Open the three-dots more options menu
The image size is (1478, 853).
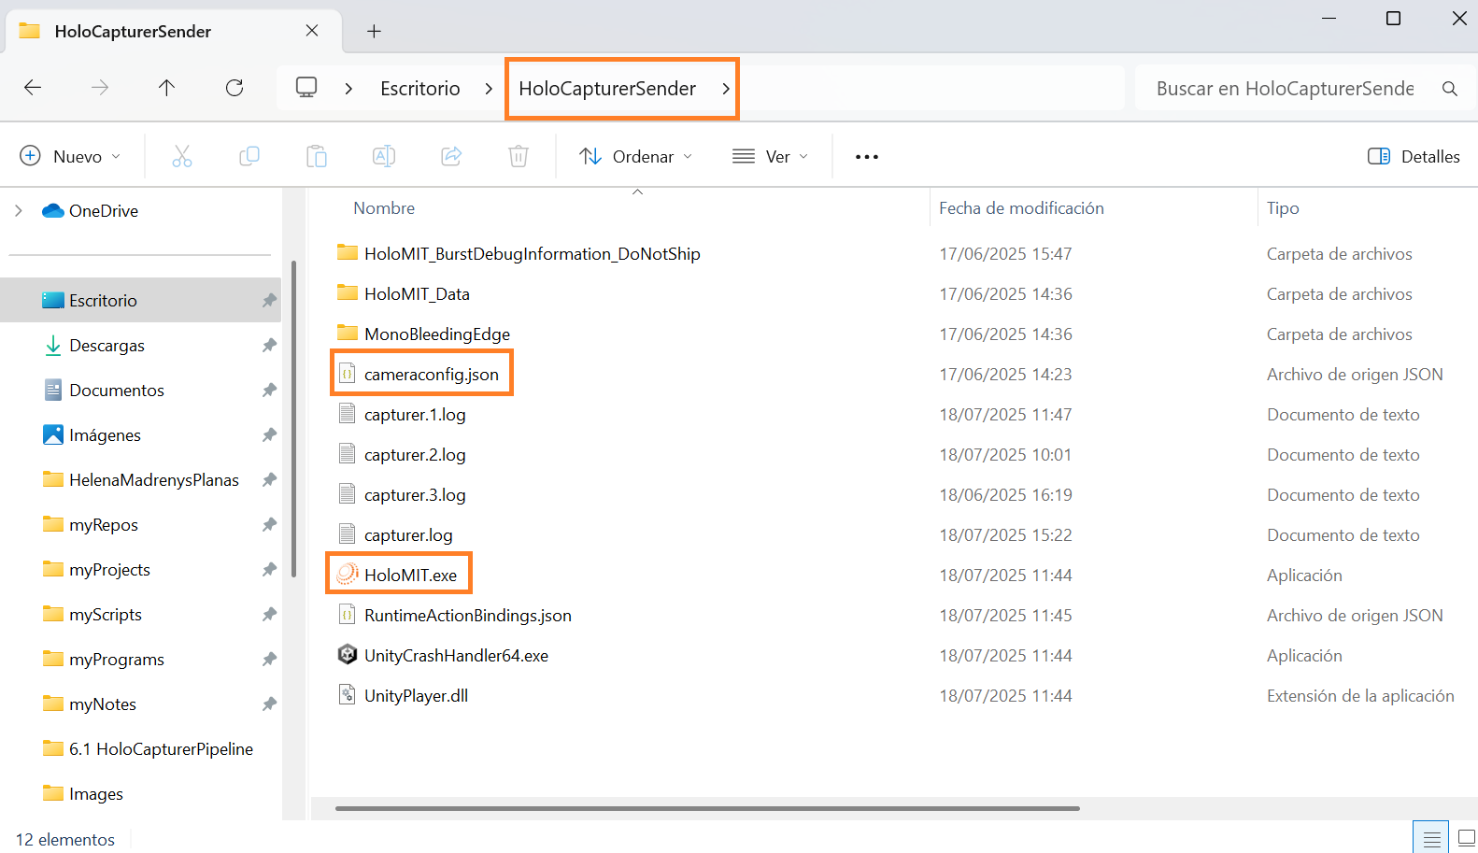866,156
